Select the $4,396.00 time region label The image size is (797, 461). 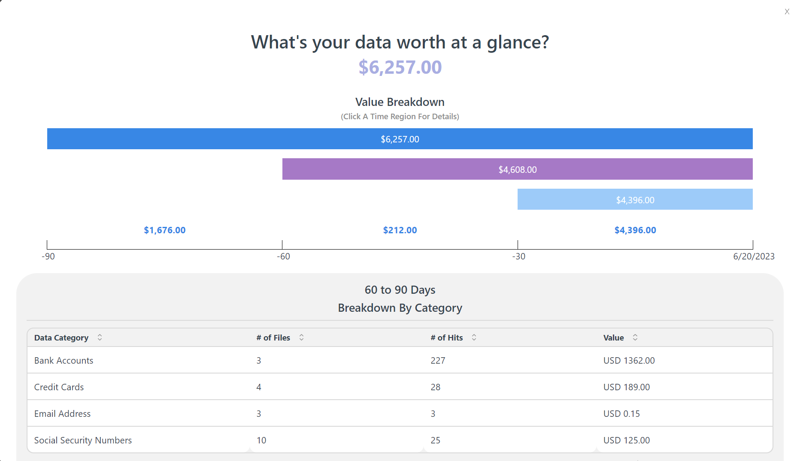635,230
